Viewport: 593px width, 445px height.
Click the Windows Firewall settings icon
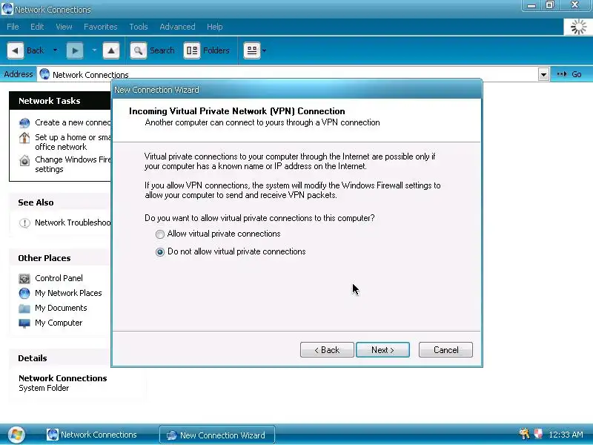click(24, 160)
